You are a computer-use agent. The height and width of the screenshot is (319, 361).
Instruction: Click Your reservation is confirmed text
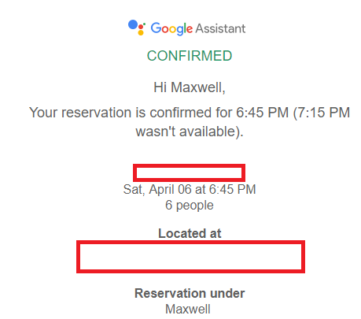click(131, 113)
